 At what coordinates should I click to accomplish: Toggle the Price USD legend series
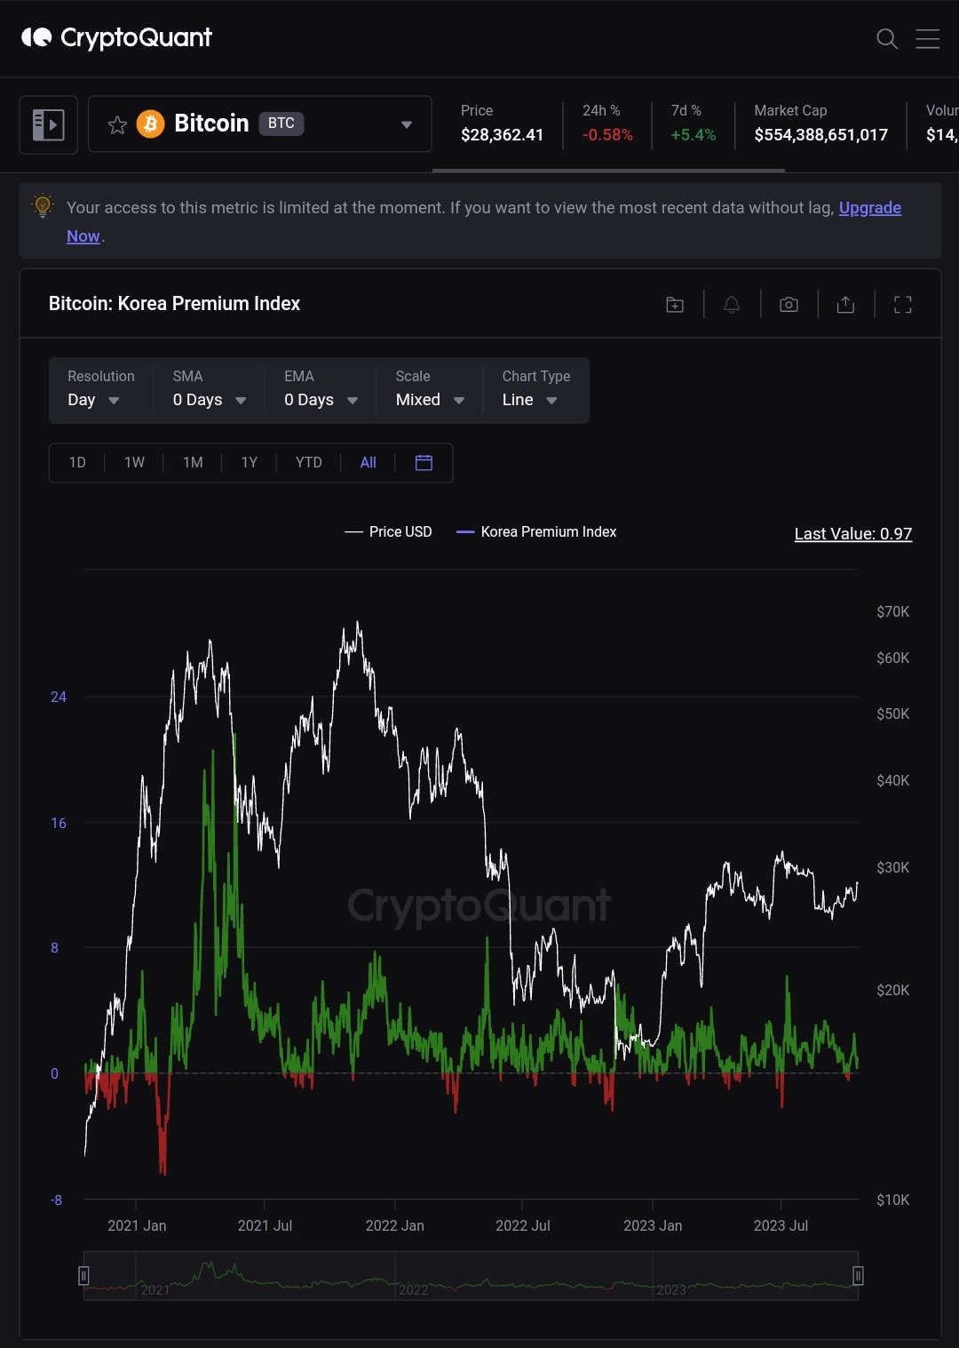pos(388,531)
